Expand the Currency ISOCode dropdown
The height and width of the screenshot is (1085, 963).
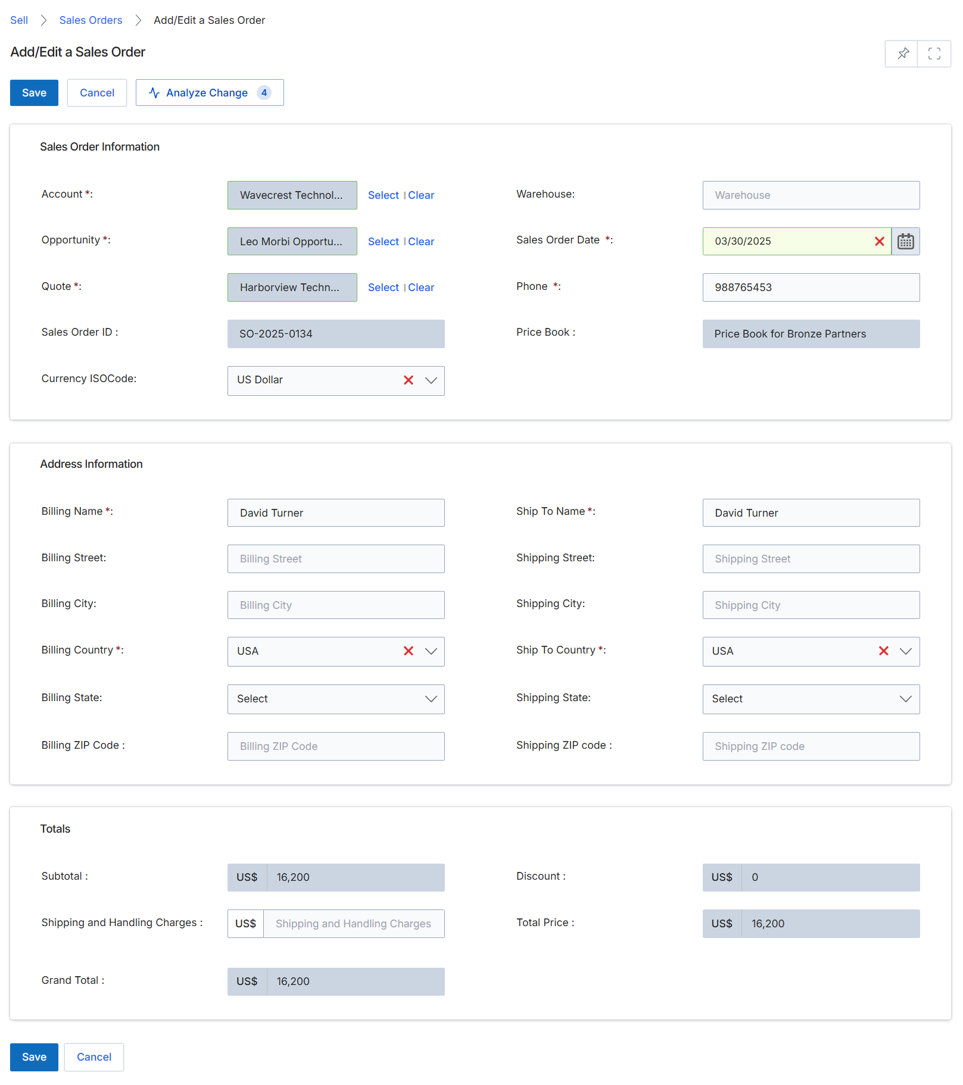pyautogui.click(x=431, y=380)
